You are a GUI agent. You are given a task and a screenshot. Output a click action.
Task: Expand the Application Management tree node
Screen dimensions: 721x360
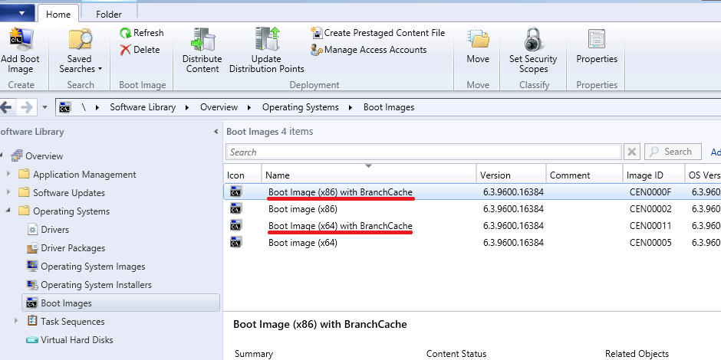[8, 175]
